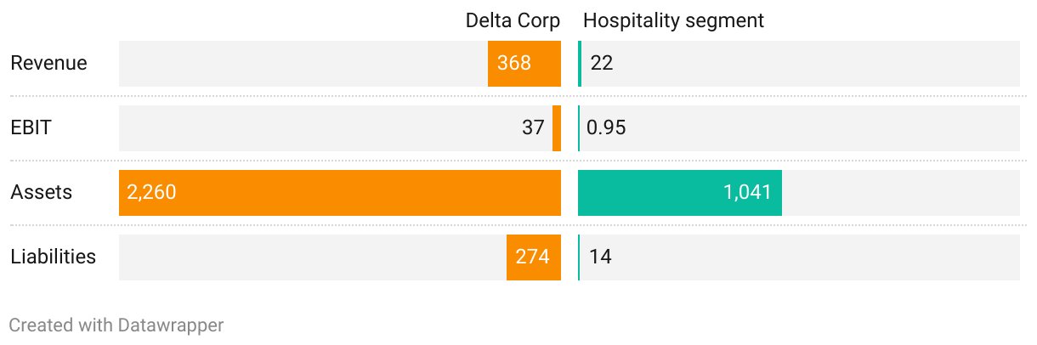Click the green Assets bar showing 1,041
This screenshot has width=1037, height=345.
click(679, 192)
